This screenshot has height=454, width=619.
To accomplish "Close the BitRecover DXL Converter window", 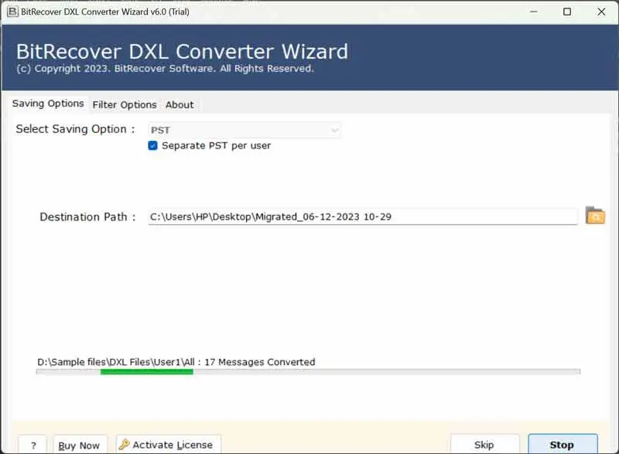I will (x=602, y=12).
